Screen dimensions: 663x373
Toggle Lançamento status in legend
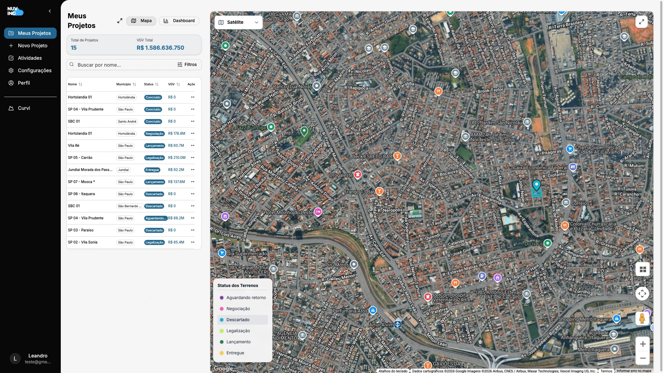(243, 342)
